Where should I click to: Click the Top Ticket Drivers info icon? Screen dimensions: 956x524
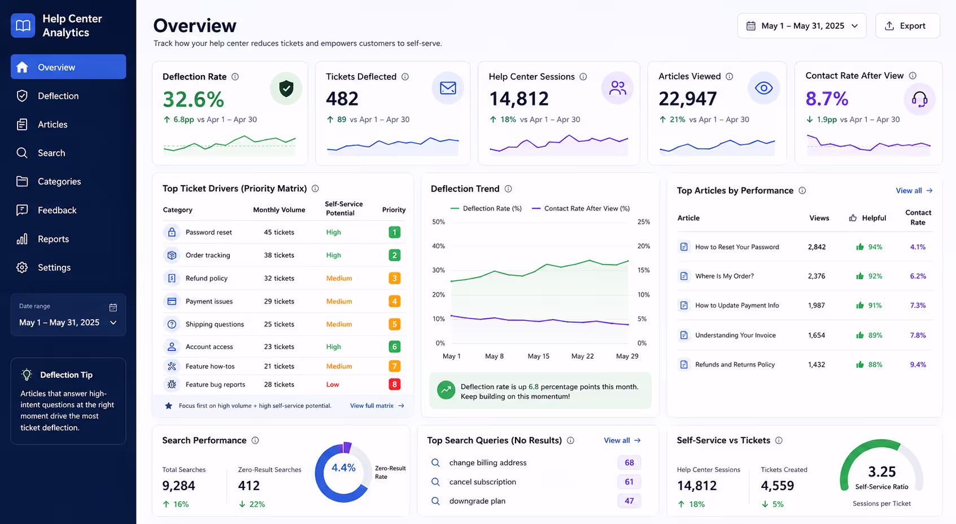click(x=316, y=188)
